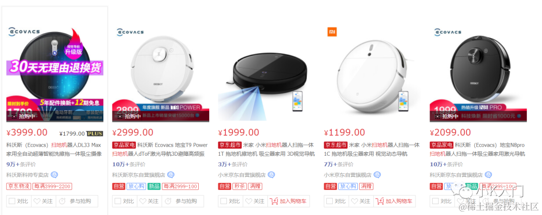Click chat icon beside 科沃斯科帅专卖店

[x=54, y=175]
